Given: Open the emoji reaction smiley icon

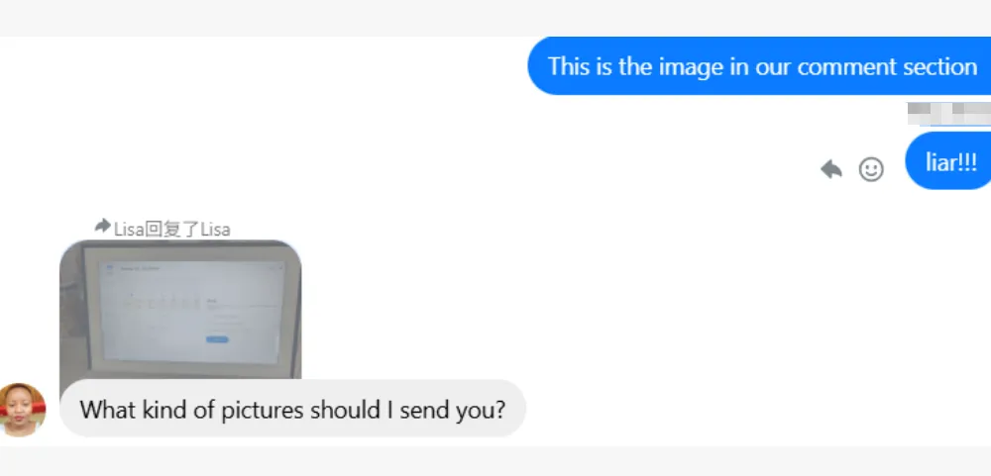Looking at the screenshot, I should [x=871, y=169].
